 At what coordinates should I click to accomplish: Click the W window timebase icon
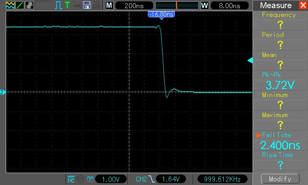coord(204,5)
